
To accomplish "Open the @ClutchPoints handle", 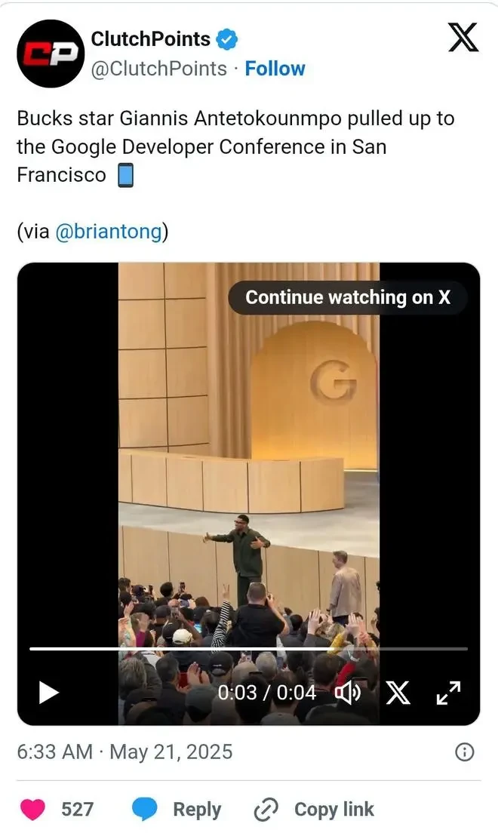I will [159, 69].
